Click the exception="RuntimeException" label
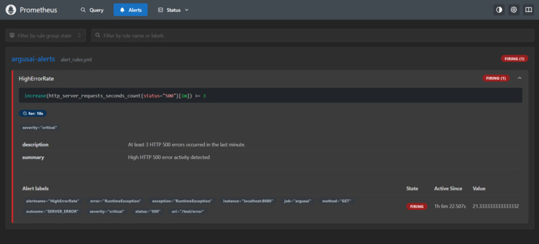The width and height of the screenshot is (539, 244). coord(182,201)
